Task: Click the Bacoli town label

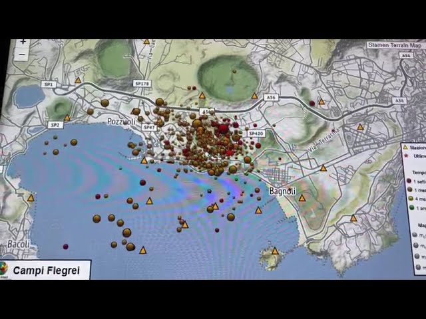Action: [x=18, y=244]
